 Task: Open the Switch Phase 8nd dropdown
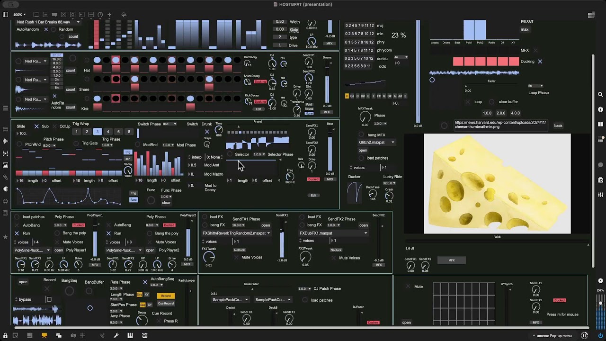[x=169, y=124]
